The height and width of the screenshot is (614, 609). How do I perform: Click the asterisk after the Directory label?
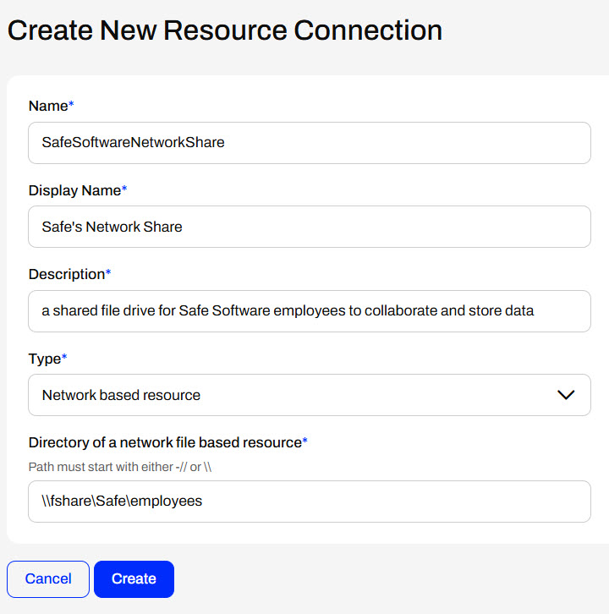point(305,442)
